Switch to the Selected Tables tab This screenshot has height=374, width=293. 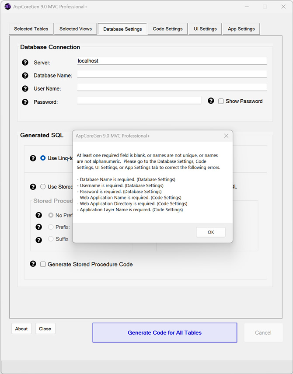31,28
